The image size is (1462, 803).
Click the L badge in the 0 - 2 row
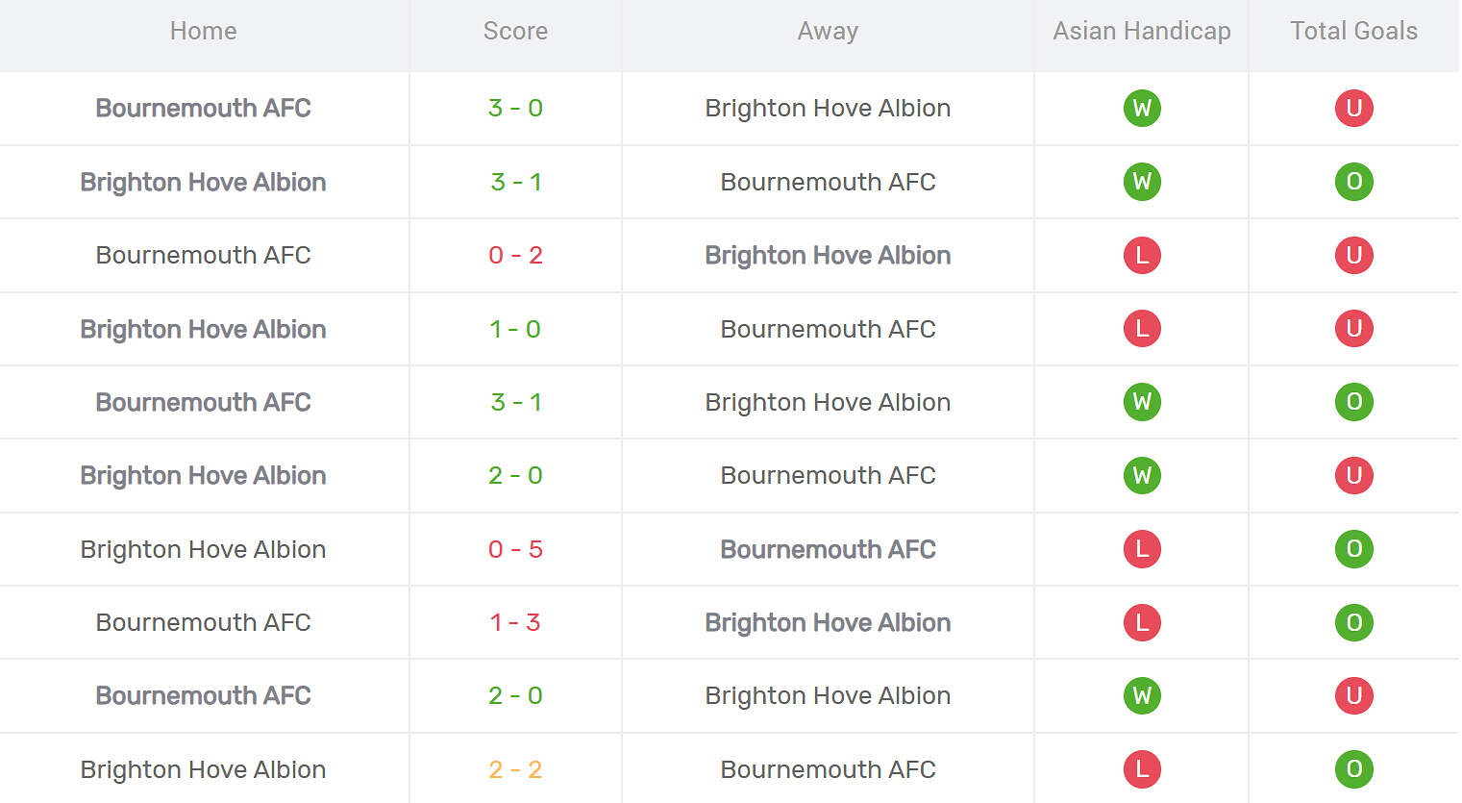pyautogui.click(x=1142, y=255)
